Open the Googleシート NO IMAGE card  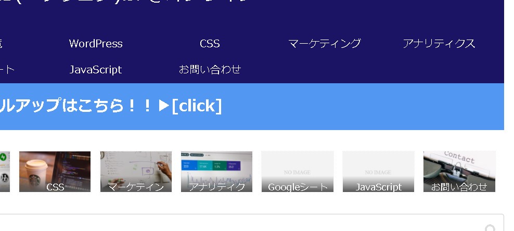tap(298, 172)
